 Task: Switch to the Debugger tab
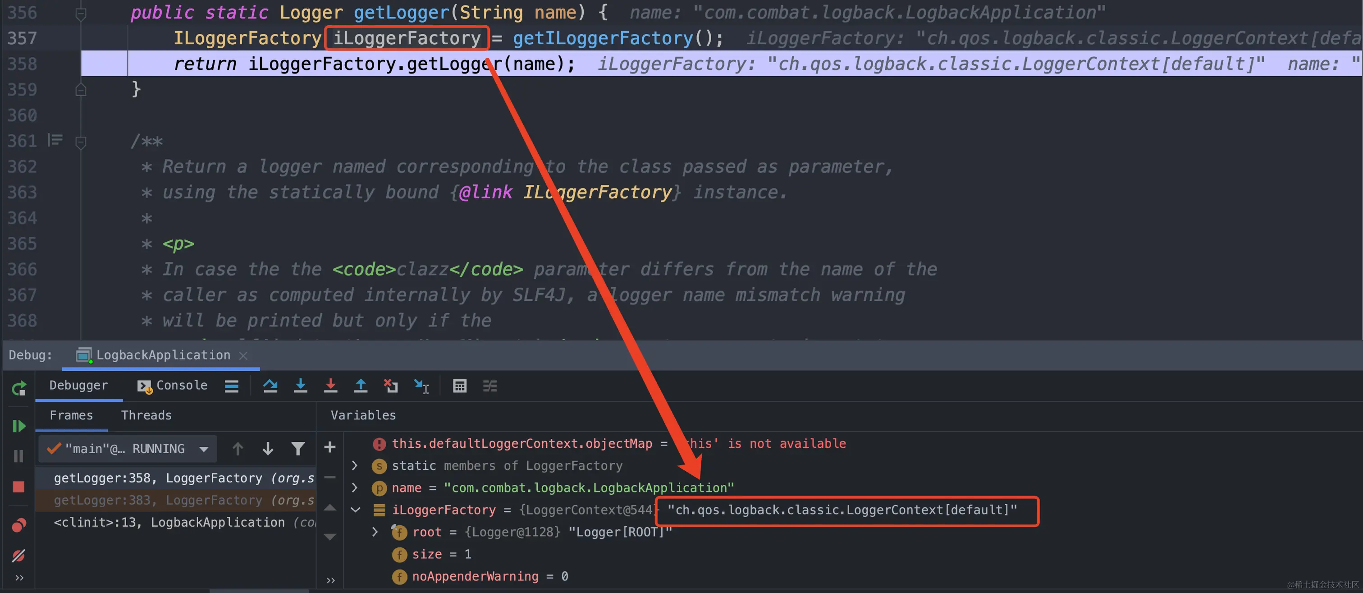(78, 386)
